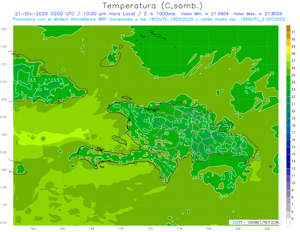Click the legend swatch between 30 and 31

pos(288,36)
